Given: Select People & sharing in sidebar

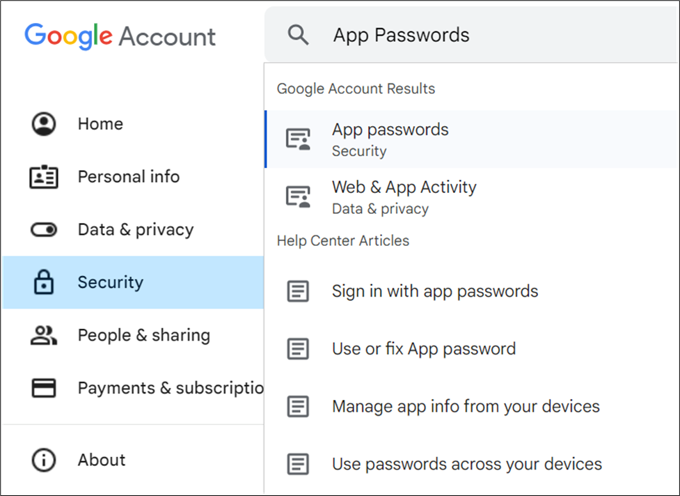Looking at the screenshot, I should click(143, 335).
